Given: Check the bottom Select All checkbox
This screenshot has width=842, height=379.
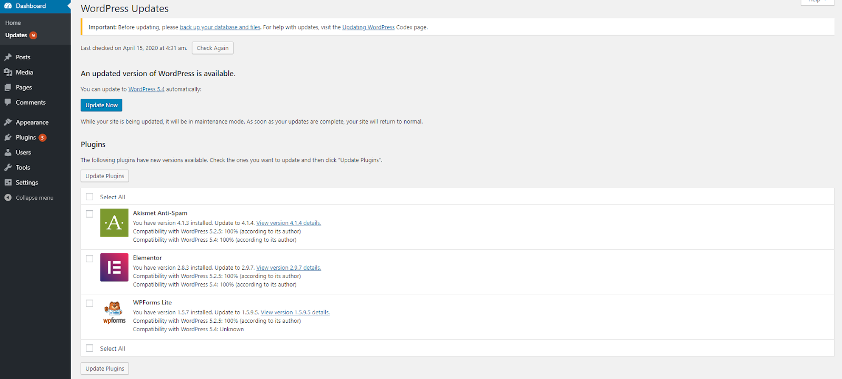Looking at the screenshot, I should [89, 348].
